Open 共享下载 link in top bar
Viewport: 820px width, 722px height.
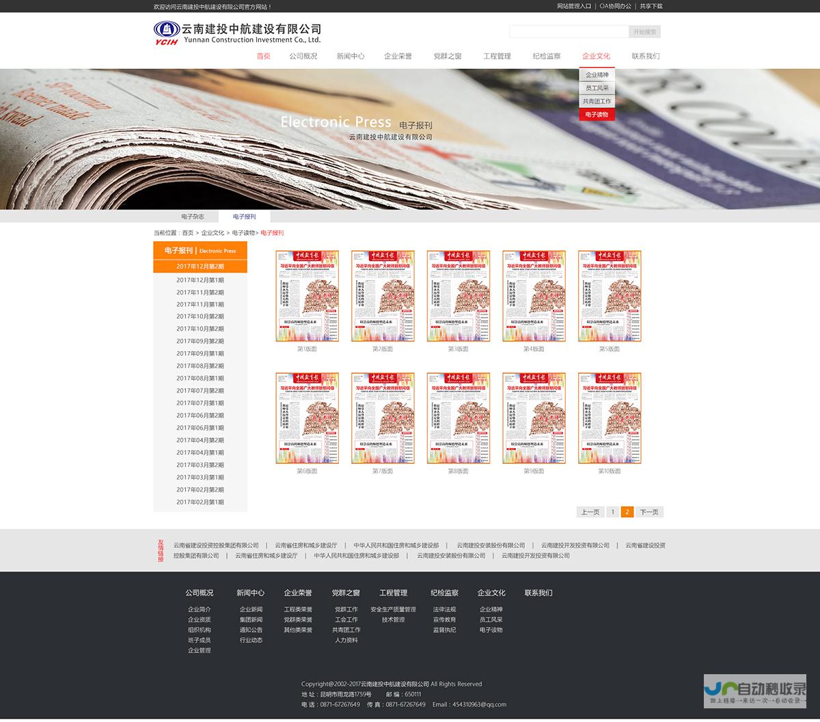pos(651,6)
